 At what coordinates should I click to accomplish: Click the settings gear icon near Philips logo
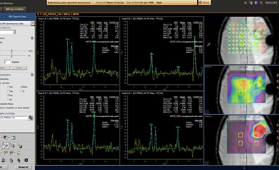tap(246, 3)
